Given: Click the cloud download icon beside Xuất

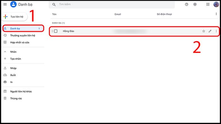Looking at the screenshot, I should [x=5, y=75].
